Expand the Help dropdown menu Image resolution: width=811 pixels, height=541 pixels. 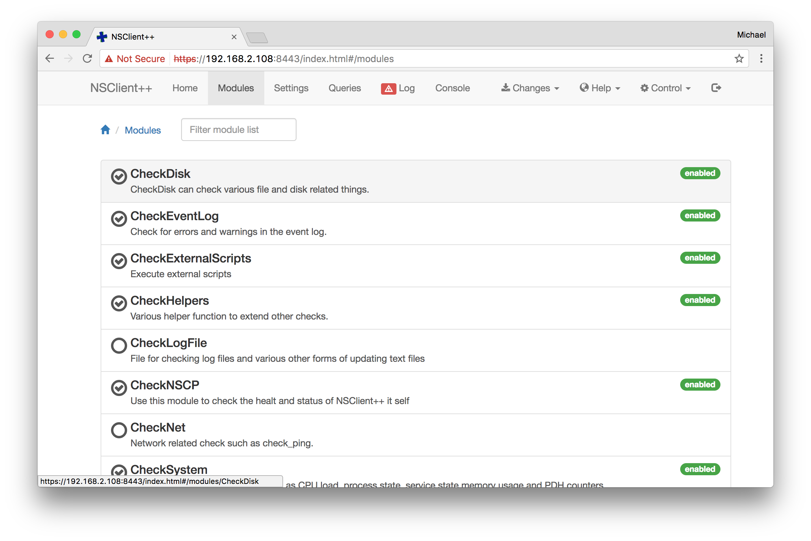(600, 88)
